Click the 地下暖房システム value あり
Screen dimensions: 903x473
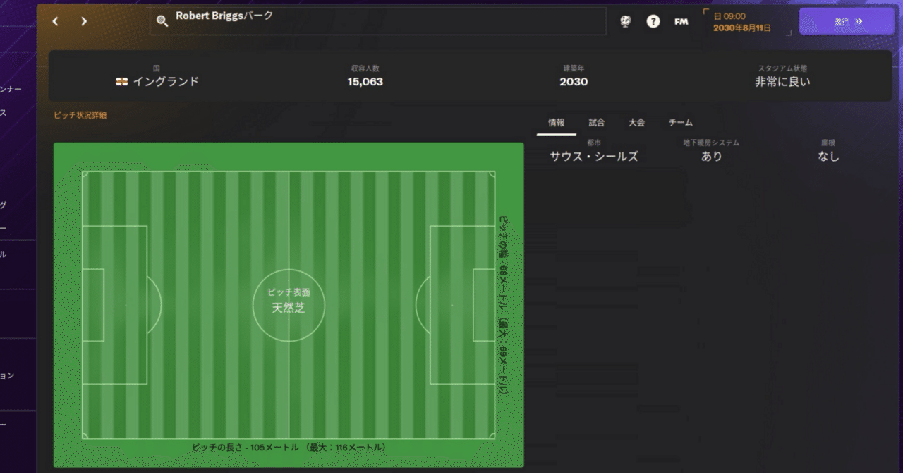pyautogui.click(x=712, y=156)
